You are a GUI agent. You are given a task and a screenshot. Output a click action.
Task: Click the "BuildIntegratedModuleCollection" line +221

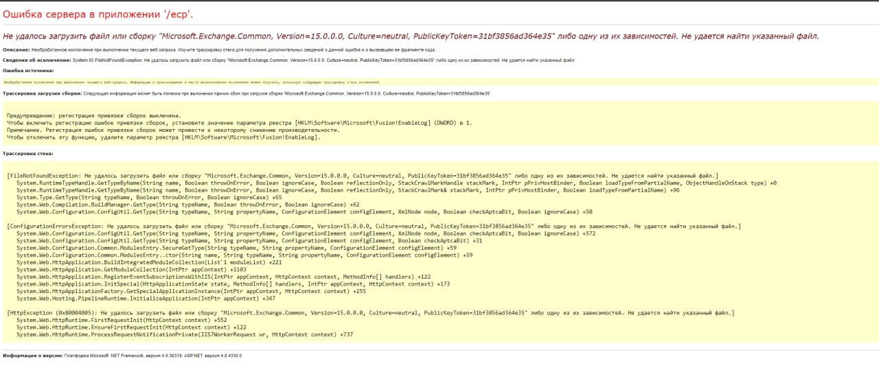point(149,262)
